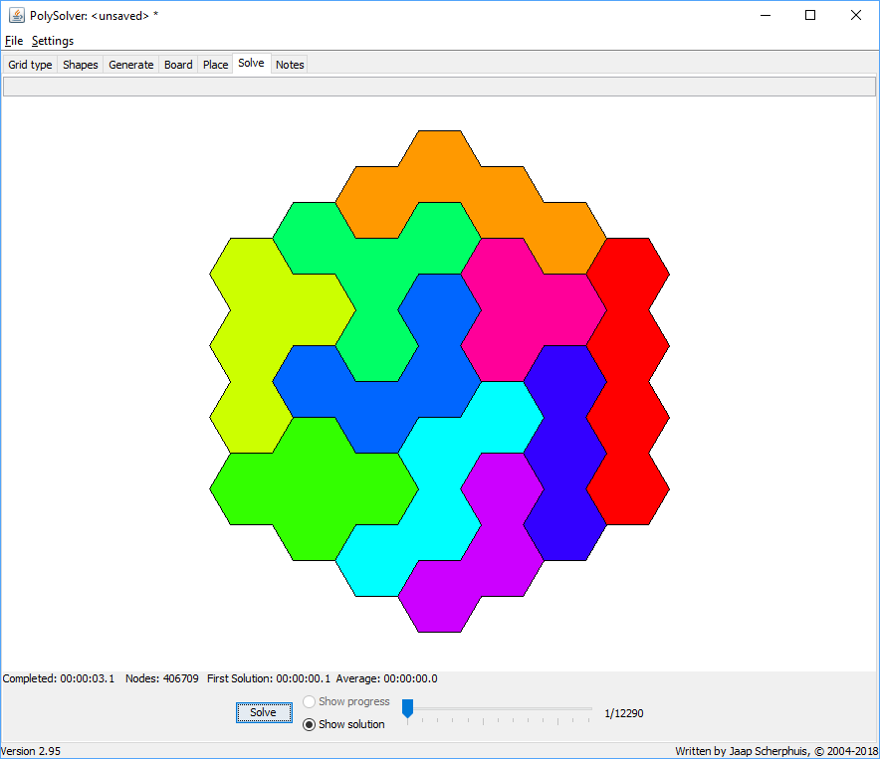Click the Version 2.95 label
The width and height of the screenshot is (880, 759).
30,751
